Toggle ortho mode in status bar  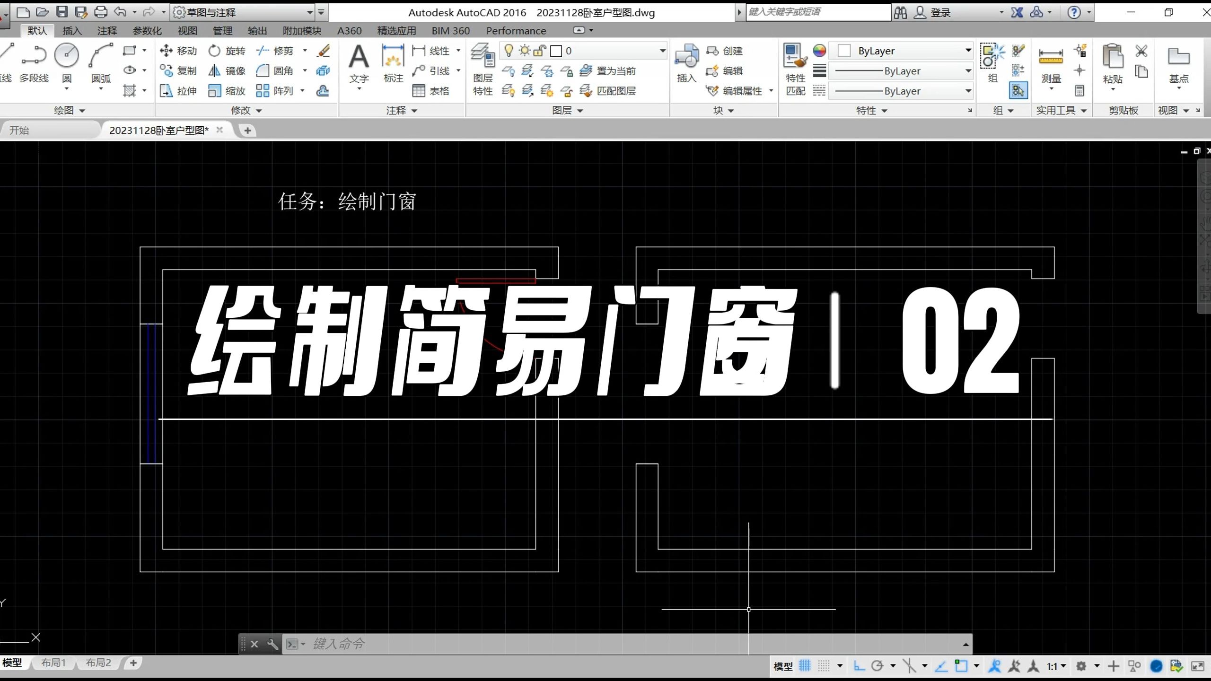[859, 666]
